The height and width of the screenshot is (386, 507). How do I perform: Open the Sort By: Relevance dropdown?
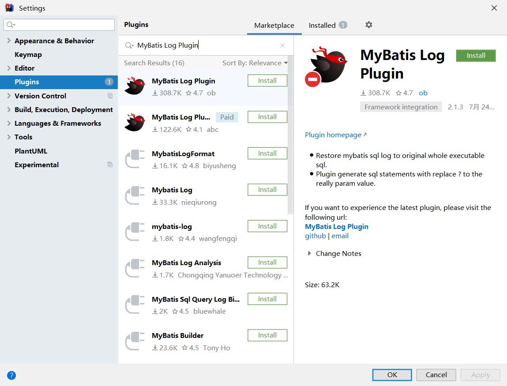[255, 63]
